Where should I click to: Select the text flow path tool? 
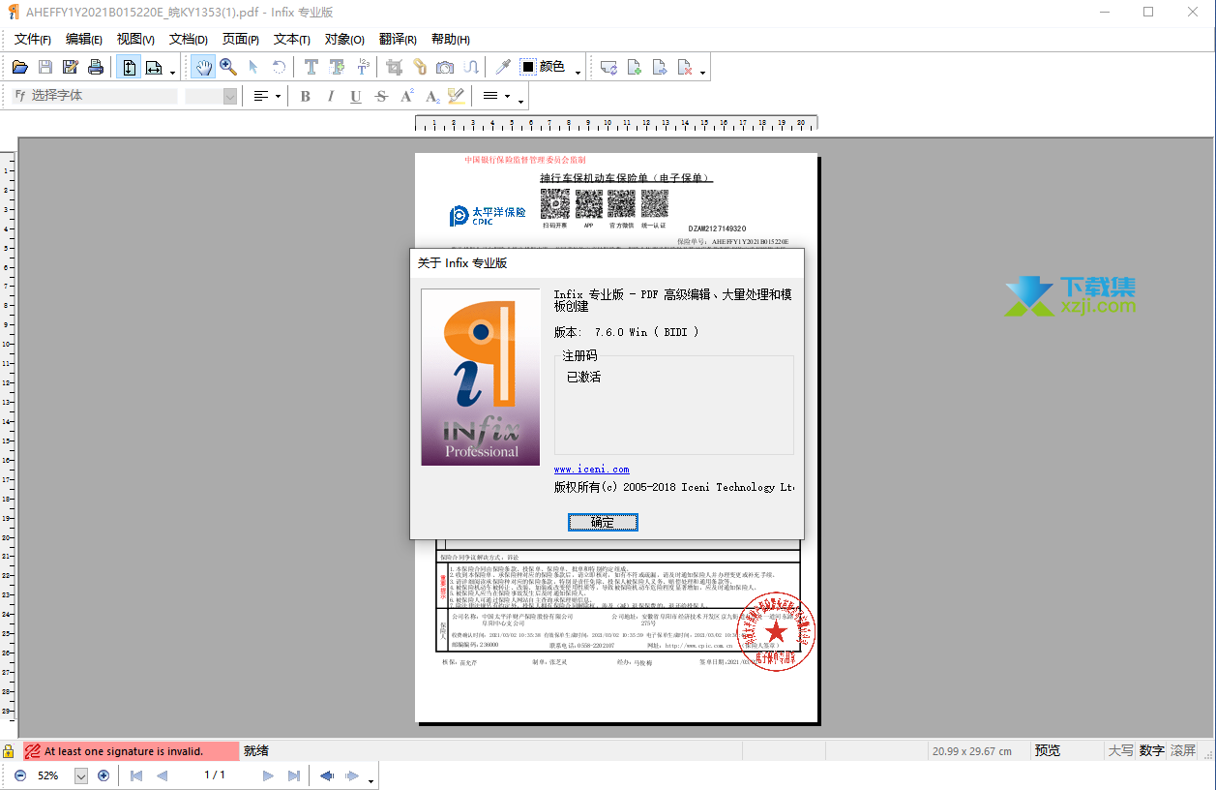tap(471, 67)
